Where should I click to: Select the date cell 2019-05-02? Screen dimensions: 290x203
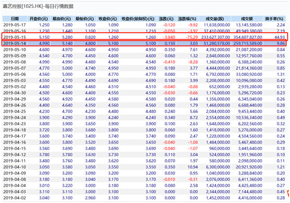pos(15,87)
